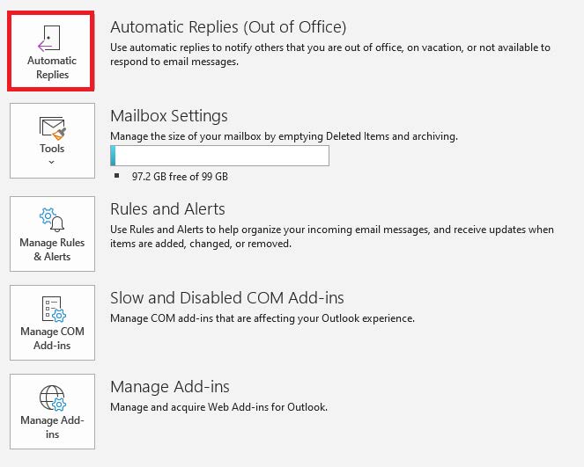Open Manage Rules & Alerts
Viewport: 584px width, 467px height.
pos(52,234)
